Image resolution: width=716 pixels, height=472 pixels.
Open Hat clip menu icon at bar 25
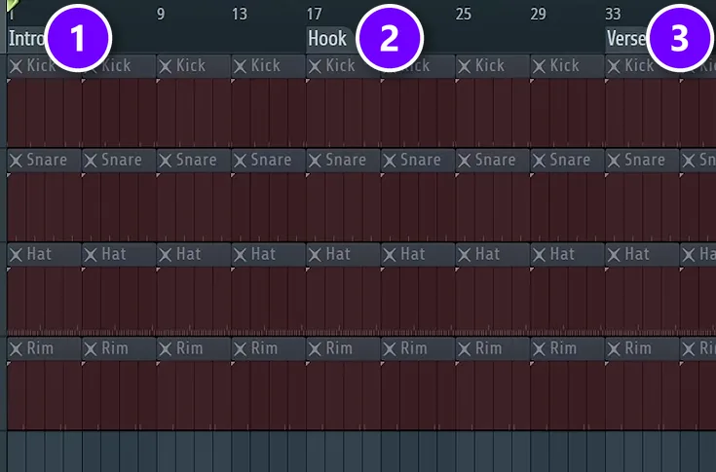(464, 255)
